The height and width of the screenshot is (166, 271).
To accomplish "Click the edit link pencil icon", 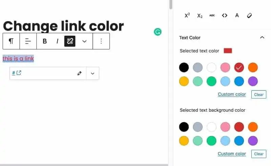I will coord(80,73).
